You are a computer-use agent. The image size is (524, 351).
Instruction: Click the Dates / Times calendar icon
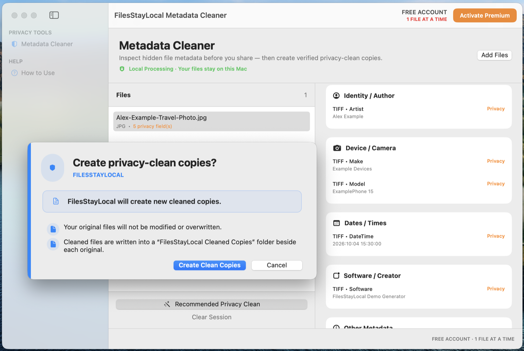point(337,223)
